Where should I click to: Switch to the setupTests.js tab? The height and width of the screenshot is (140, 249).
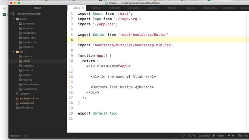click(229, 8)
